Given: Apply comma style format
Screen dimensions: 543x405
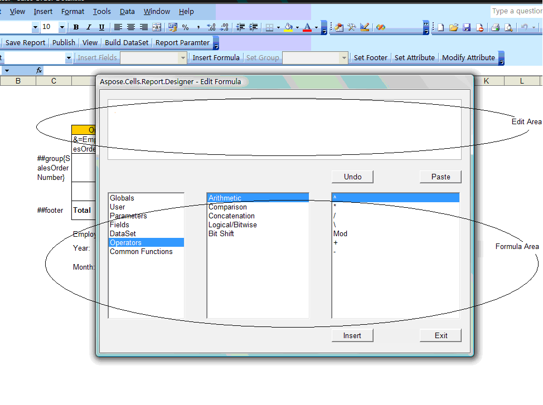Looking at the screenshot, I should tap(198, 27).
